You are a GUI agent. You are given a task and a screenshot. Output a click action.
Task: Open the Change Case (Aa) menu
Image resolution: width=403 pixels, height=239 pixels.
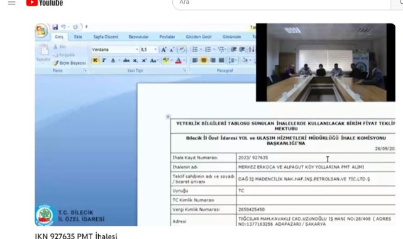[154, 60]
